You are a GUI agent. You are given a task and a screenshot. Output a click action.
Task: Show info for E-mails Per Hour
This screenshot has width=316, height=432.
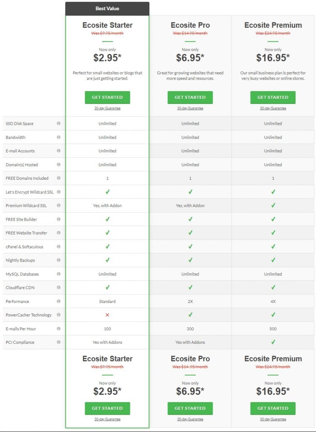pos(59,328)
